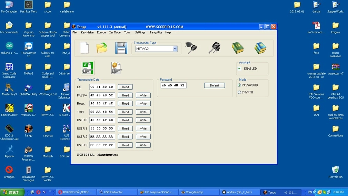Open the Key Maker menu
Image resolution: width=348 pixels, height=196 pixels.
click(x=88, y=32)
